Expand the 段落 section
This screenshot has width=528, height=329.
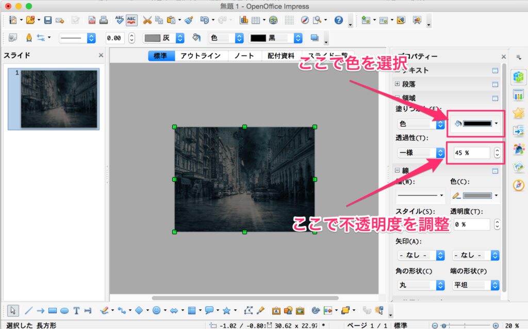(398, 84)
